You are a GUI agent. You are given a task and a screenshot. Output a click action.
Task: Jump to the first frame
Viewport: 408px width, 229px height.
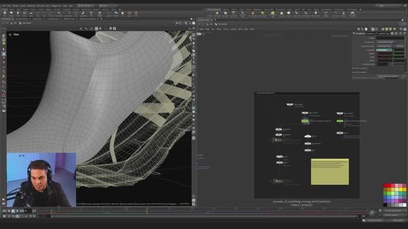tap(4, 211)
